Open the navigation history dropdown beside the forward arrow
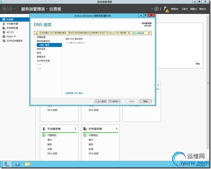 [14, 9]
